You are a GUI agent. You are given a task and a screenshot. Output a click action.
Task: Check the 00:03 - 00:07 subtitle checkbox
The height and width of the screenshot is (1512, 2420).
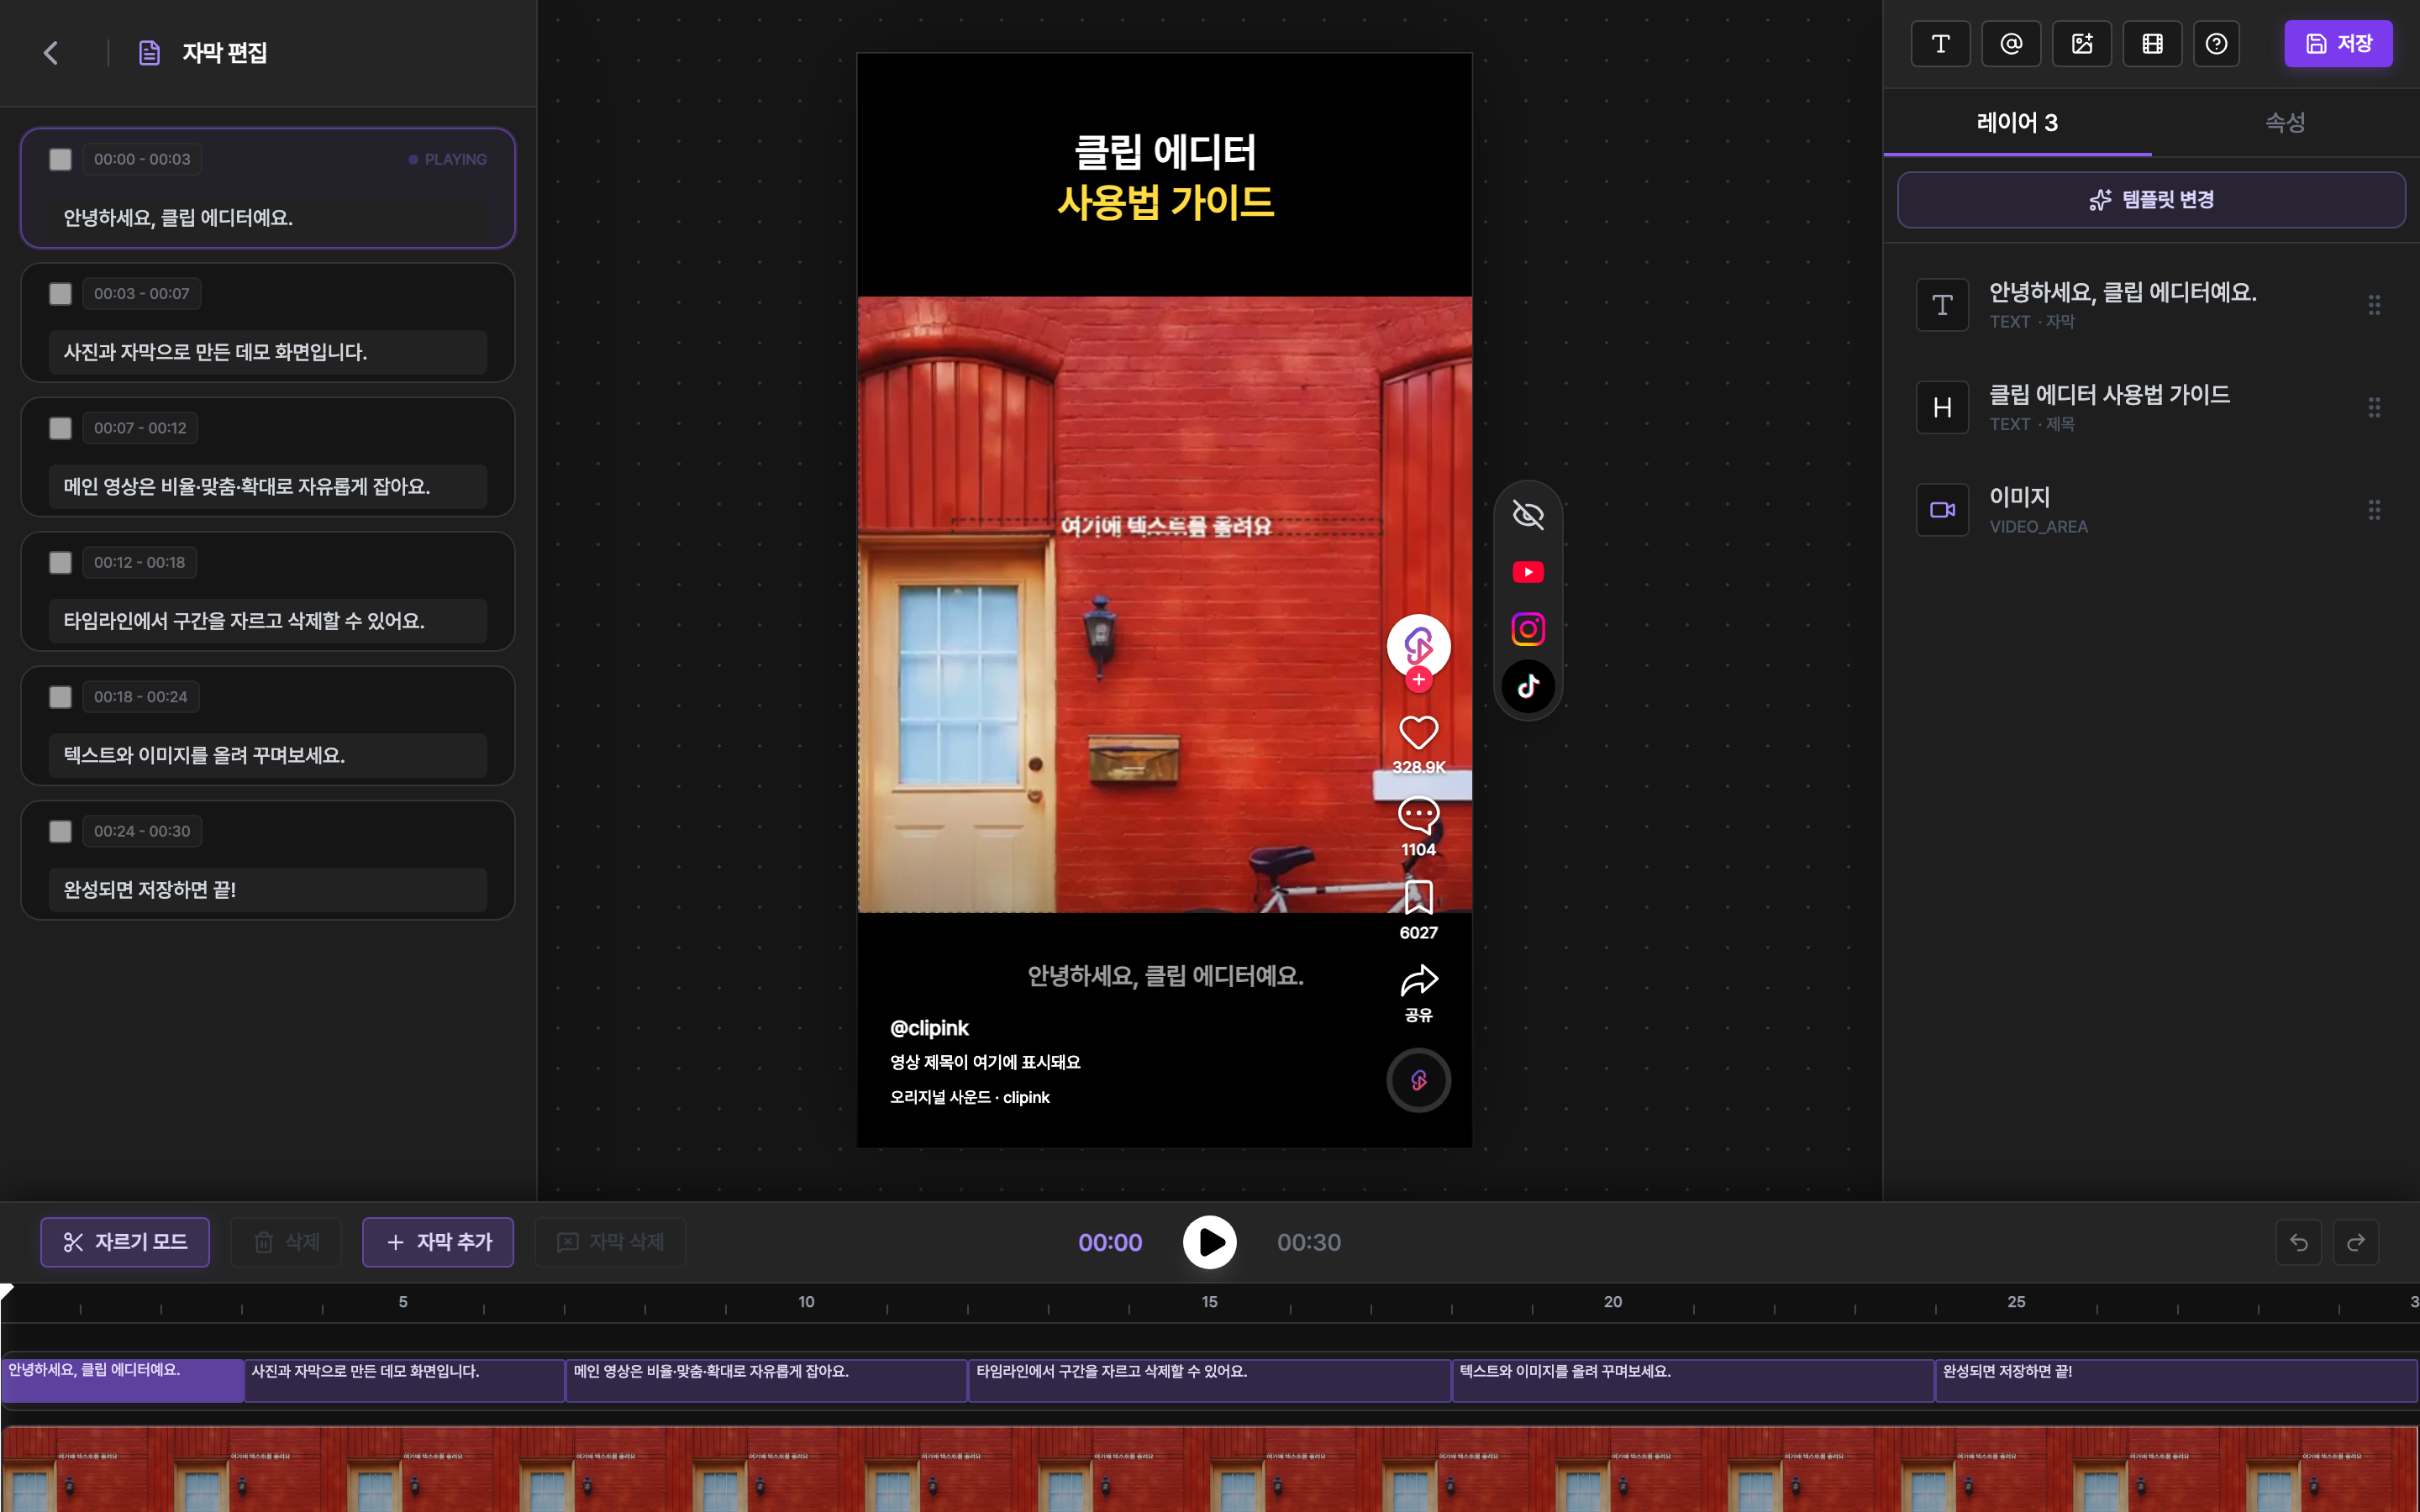coord(60,294)
